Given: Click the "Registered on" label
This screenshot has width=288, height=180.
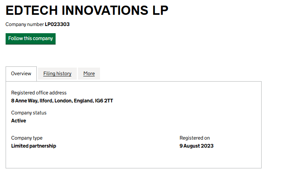Looking at the screenshot, I should (x=194, y=138).
